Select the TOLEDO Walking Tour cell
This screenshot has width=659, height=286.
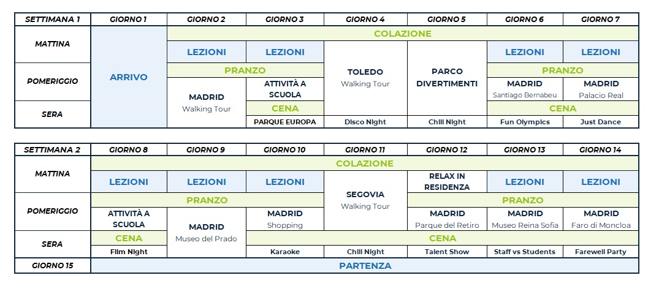coord(365,78)
